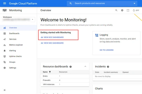Click GO TO LOGGING link
This screenshot has height=94, width=142.
(106, 50)
